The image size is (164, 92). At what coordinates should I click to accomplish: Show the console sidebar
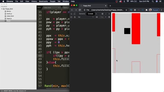[71, 17]
